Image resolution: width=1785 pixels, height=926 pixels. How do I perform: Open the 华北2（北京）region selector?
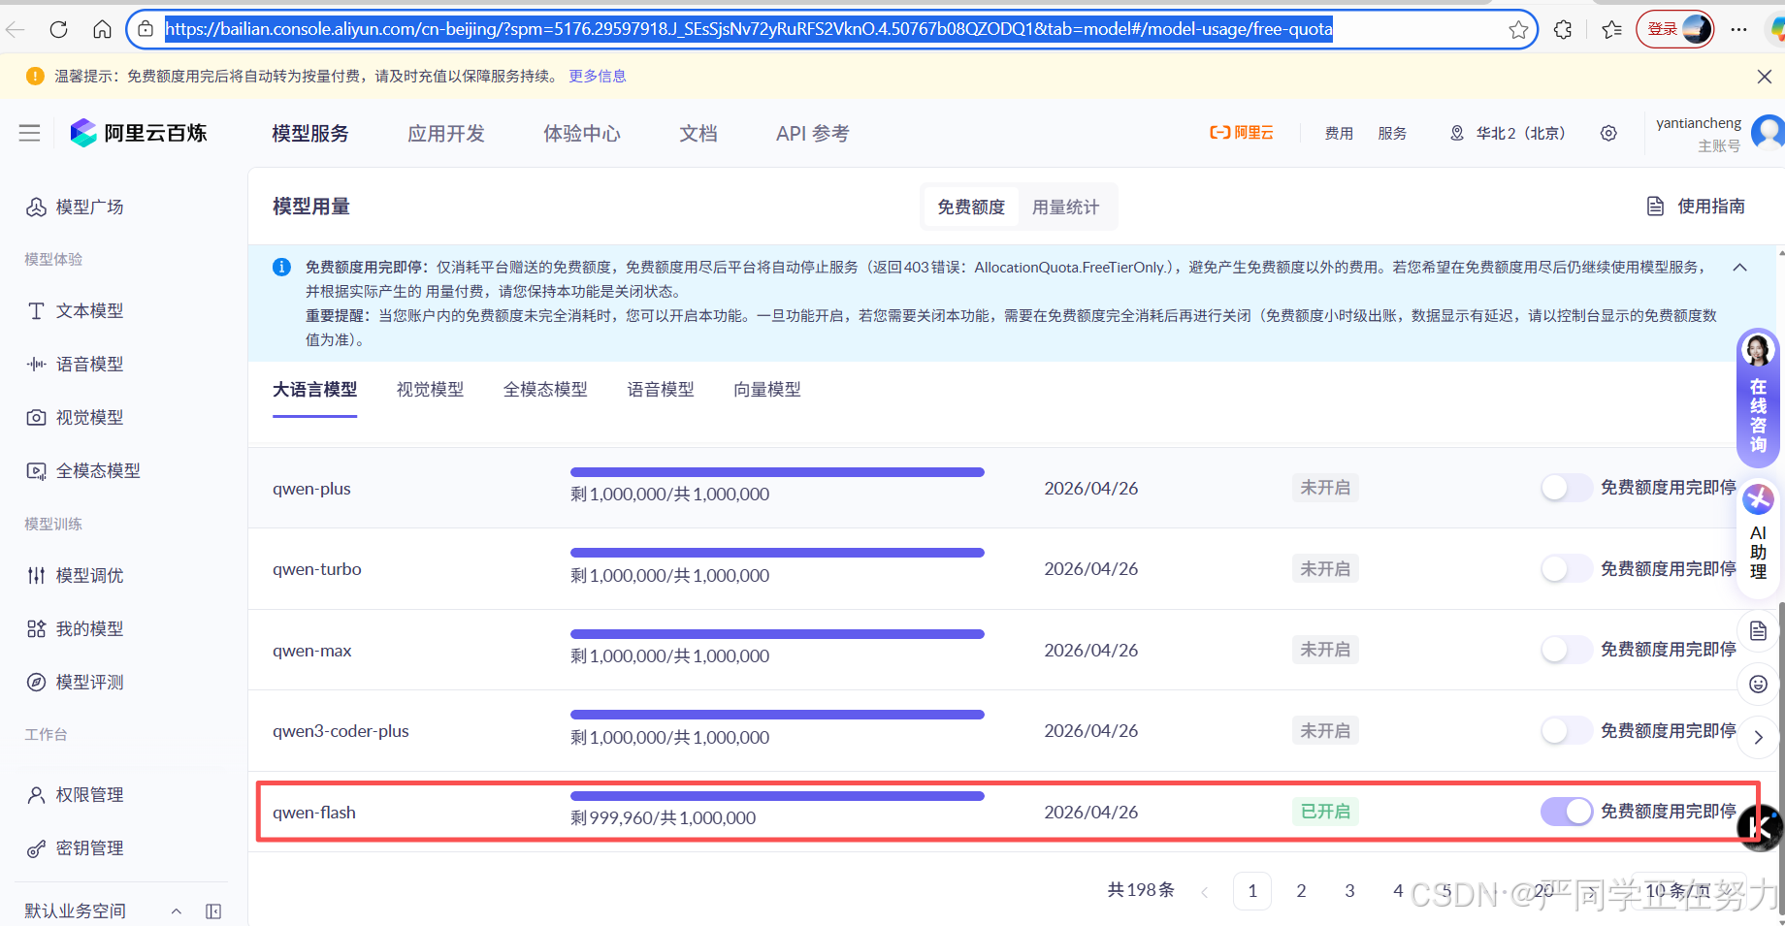click(1508, 133)
